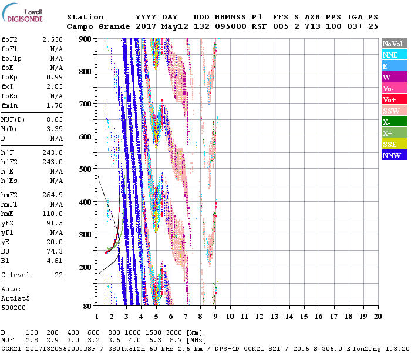This screenshot has width=411, height=353.
Task: Click the RSF program value
Action: 260,26
